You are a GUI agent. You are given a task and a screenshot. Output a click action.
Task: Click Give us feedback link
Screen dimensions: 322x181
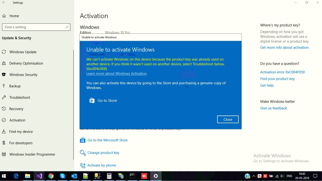click(273, 108)
